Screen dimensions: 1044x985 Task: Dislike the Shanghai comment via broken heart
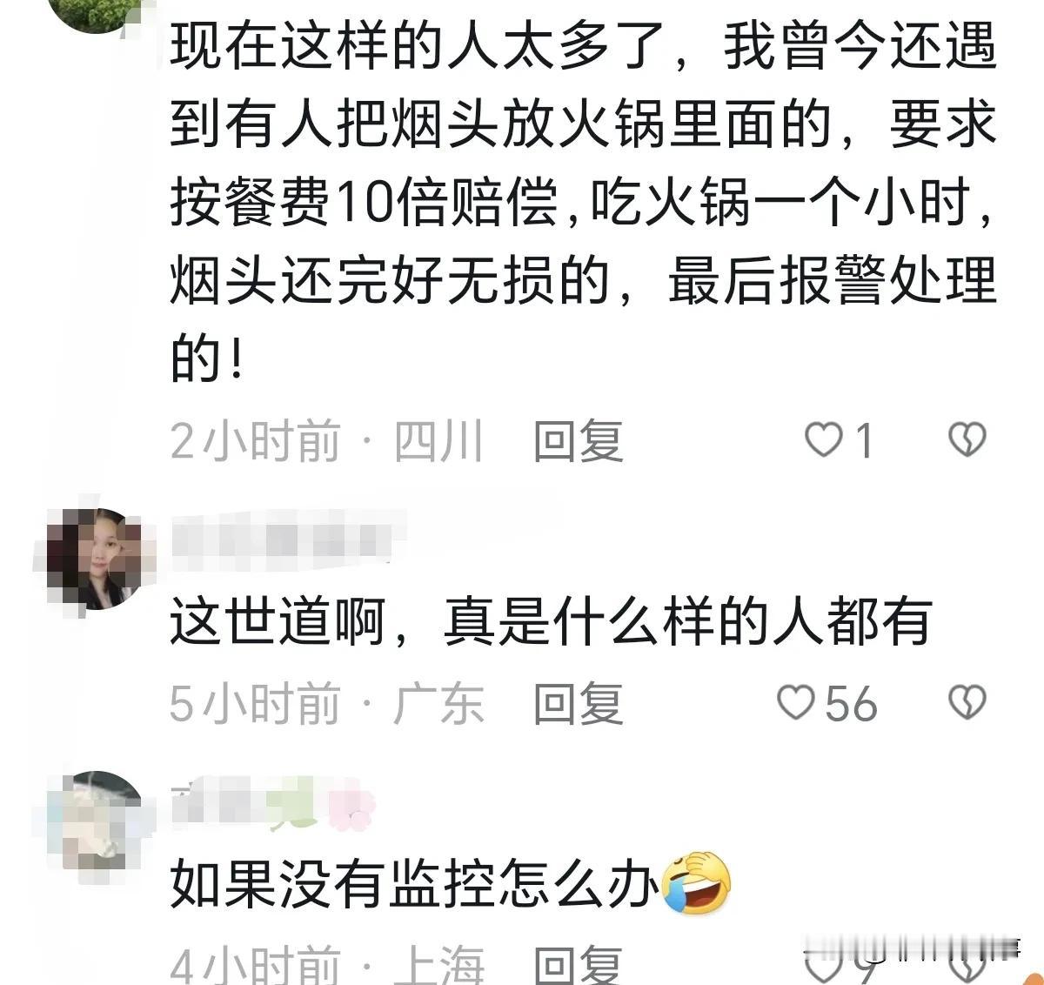pos(967,964)
